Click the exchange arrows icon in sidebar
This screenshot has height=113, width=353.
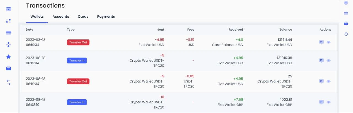(9, 82)
